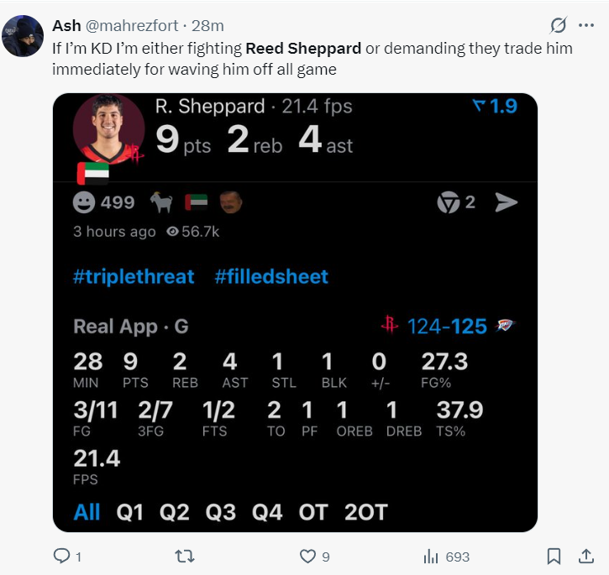The image size is (609, 575).
Task: Open the three-dot more options menu
Action: 585,26
